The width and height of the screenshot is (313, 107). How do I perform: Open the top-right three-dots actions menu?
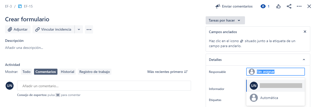(299, 6)
